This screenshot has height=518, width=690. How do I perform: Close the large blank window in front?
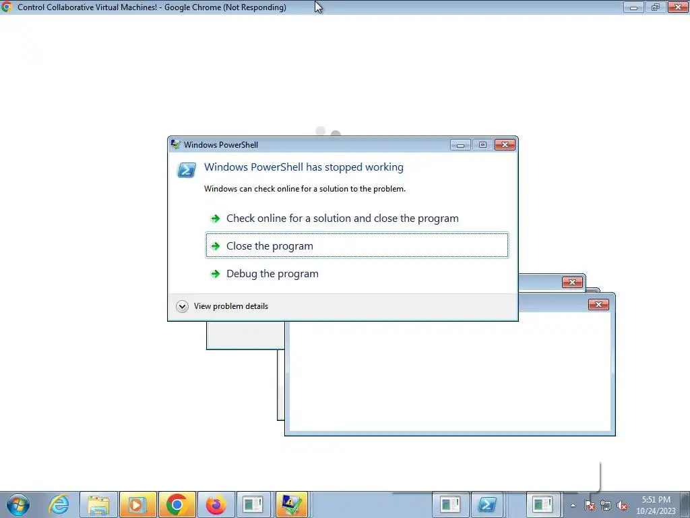click(x=598, y=304)
